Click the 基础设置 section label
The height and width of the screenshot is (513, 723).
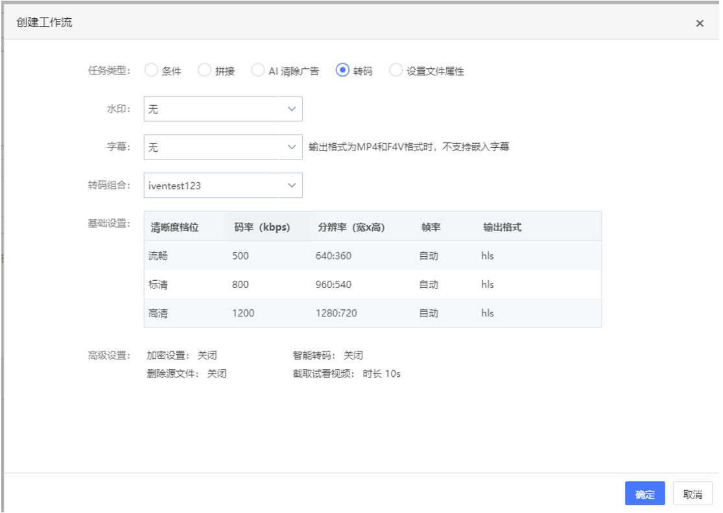pyautogui.click(x=110, y=224)
